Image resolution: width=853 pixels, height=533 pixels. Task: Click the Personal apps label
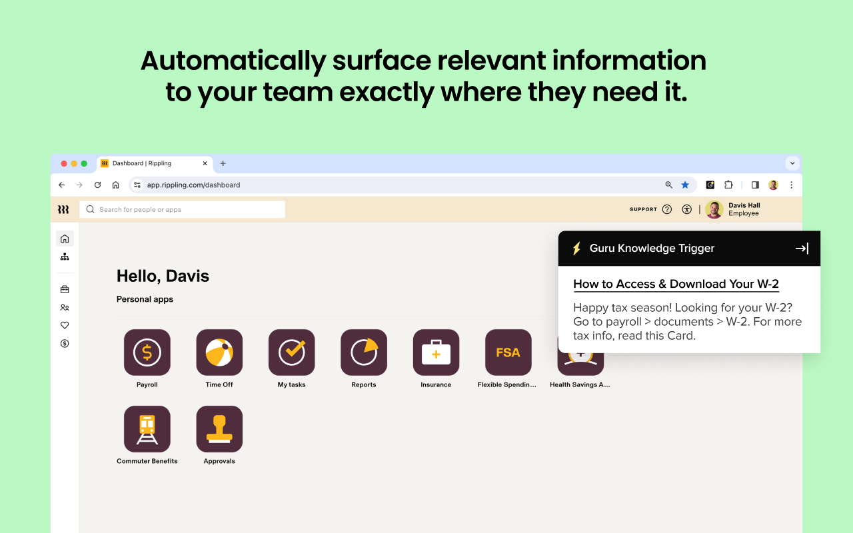(x=145, y=299)
